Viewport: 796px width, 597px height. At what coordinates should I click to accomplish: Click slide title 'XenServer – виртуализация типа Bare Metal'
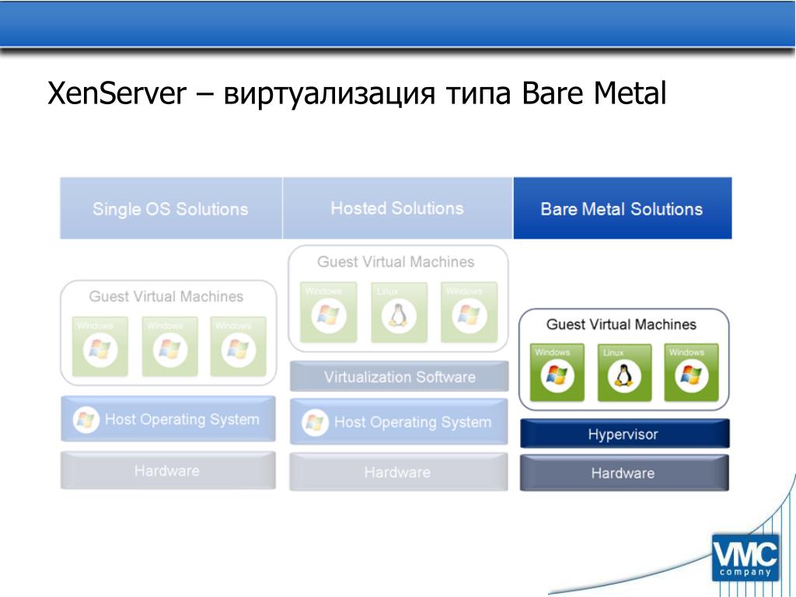click(356, 93)
